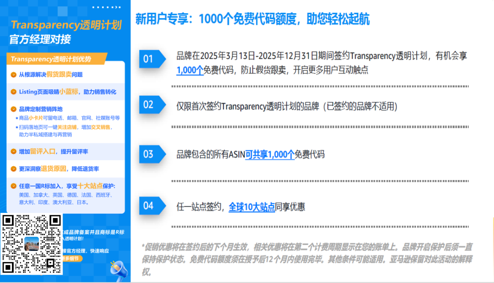Click the 01 step badge
Image resolution: width=494 pixels, height=283 pixels.
tap(152, 59)
